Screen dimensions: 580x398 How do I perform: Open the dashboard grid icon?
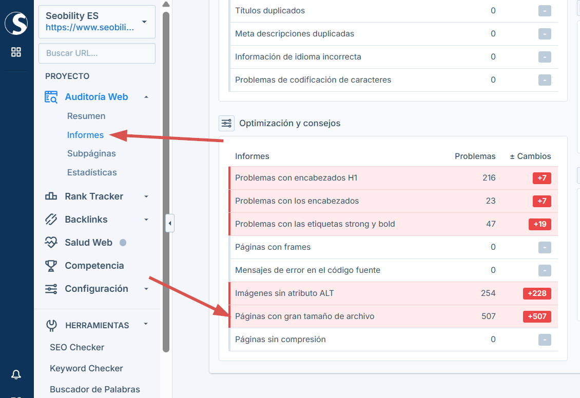click(16, 51)
